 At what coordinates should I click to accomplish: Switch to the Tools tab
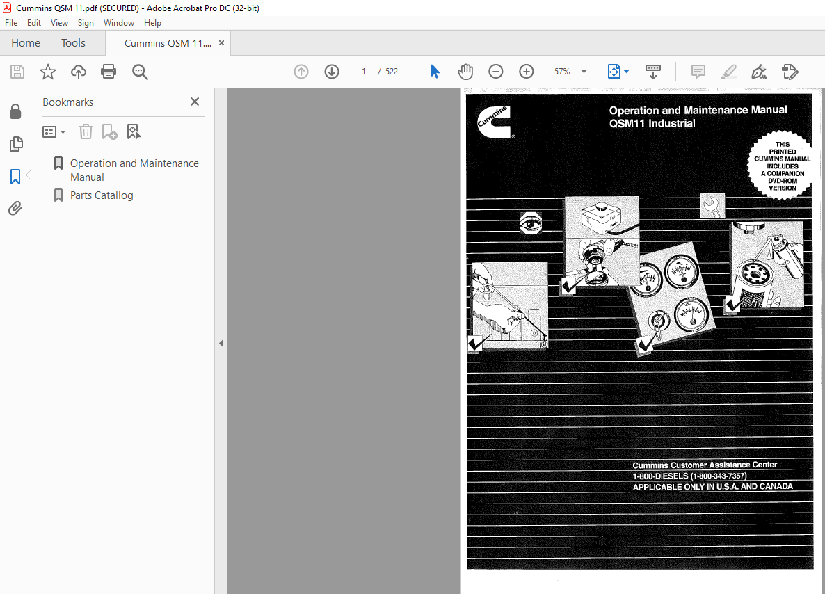pos(73,43)
